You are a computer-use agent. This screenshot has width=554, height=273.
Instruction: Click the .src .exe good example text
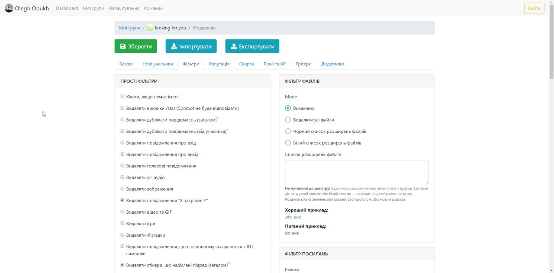(293, 217)
